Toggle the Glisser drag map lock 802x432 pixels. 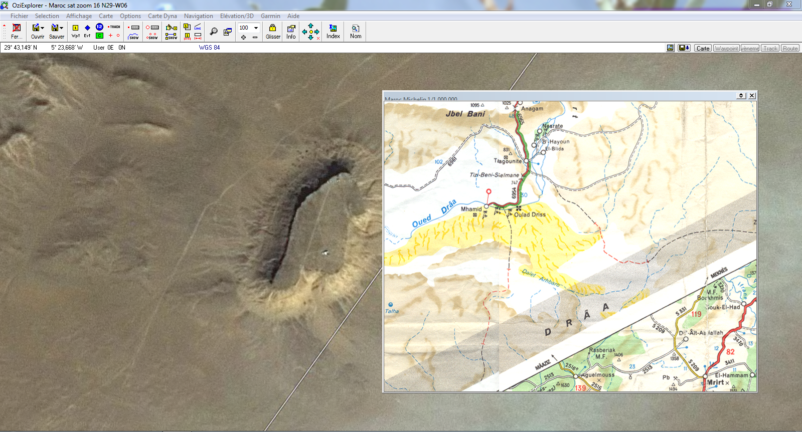(x=273, y=31)
